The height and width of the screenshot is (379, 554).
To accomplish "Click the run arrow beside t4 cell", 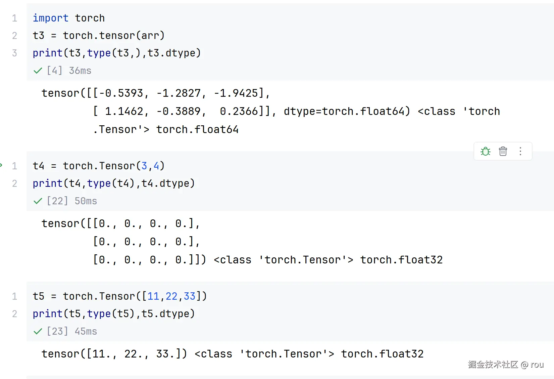I will [x=1, y=165].
